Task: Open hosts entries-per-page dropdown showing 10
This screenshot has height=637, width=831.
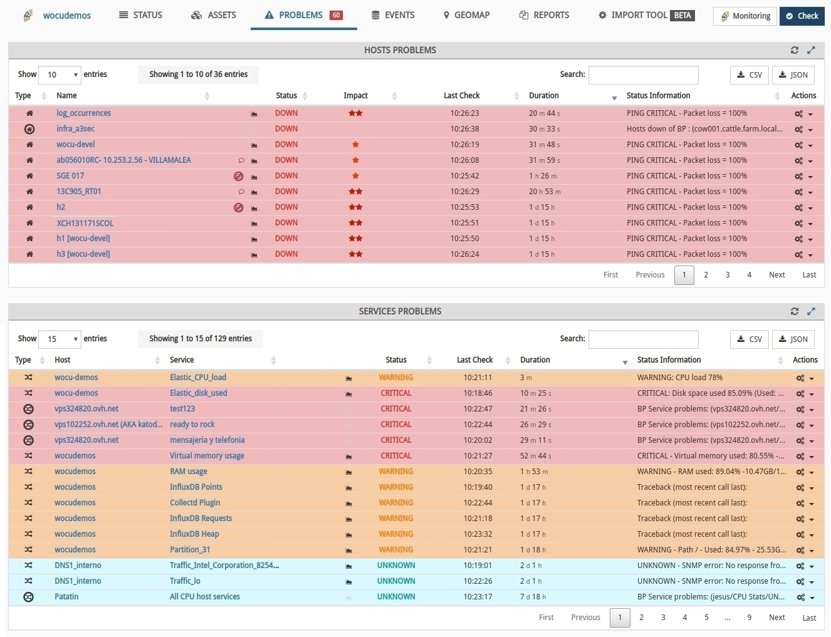Action: (x=60, y=75)
